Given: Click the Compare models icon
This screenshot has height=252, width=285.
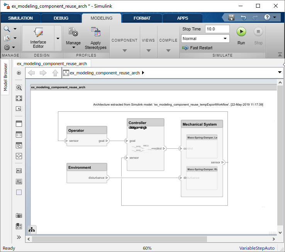Looking at the screenshot, I should tap(7, 38).
